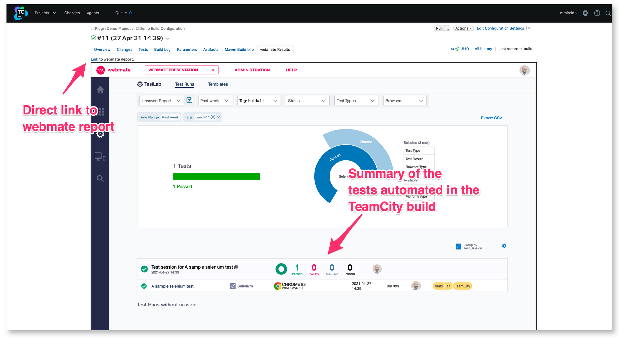Expand the WEBMATE PRESENTATION project selector
Screen dimensions: 627x345
pyautogui.click(x=182, y=70)
